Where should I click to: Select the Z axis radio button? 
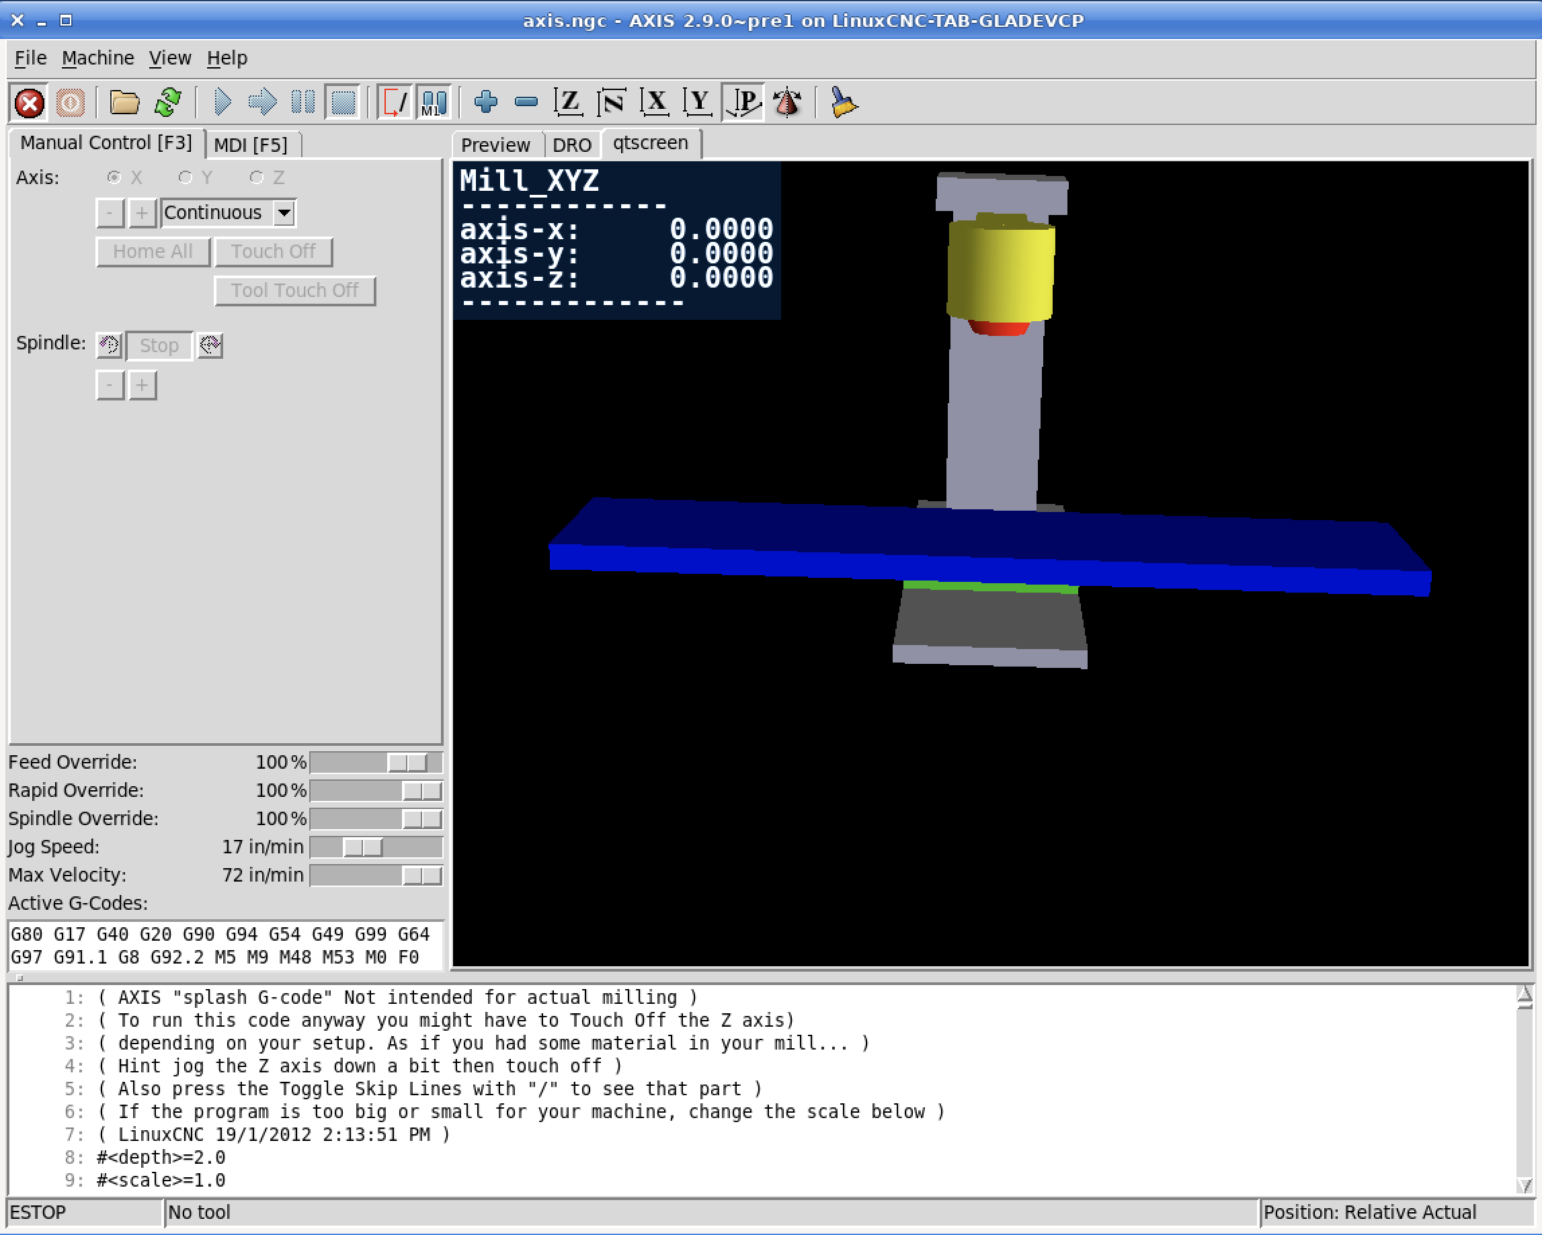coord(257,177)
